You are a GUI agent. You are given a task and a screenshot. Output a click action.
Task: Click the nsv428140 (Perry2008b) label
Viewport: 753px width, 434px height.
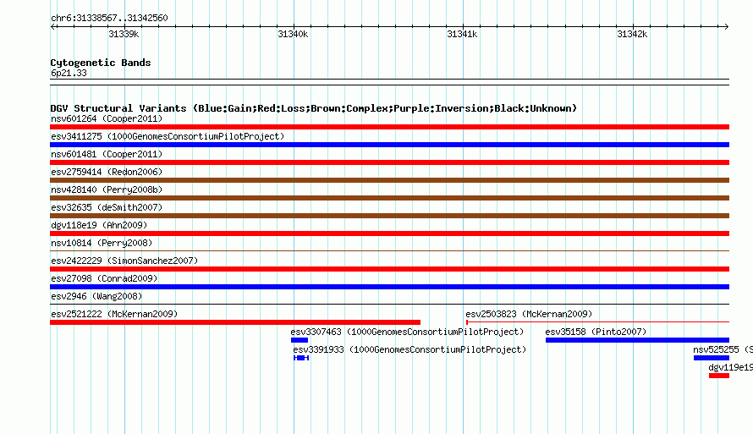pos(107,190)
